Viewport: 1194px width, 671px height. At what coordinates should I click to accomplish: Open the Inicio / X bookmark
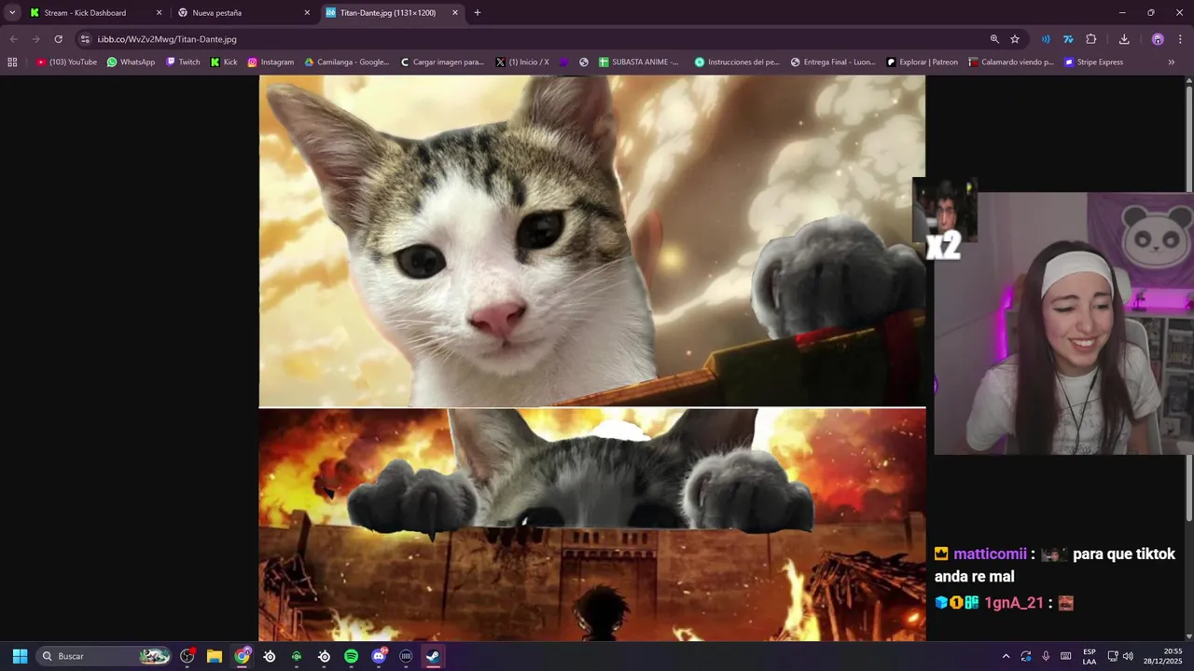click(x=522, y=62)
